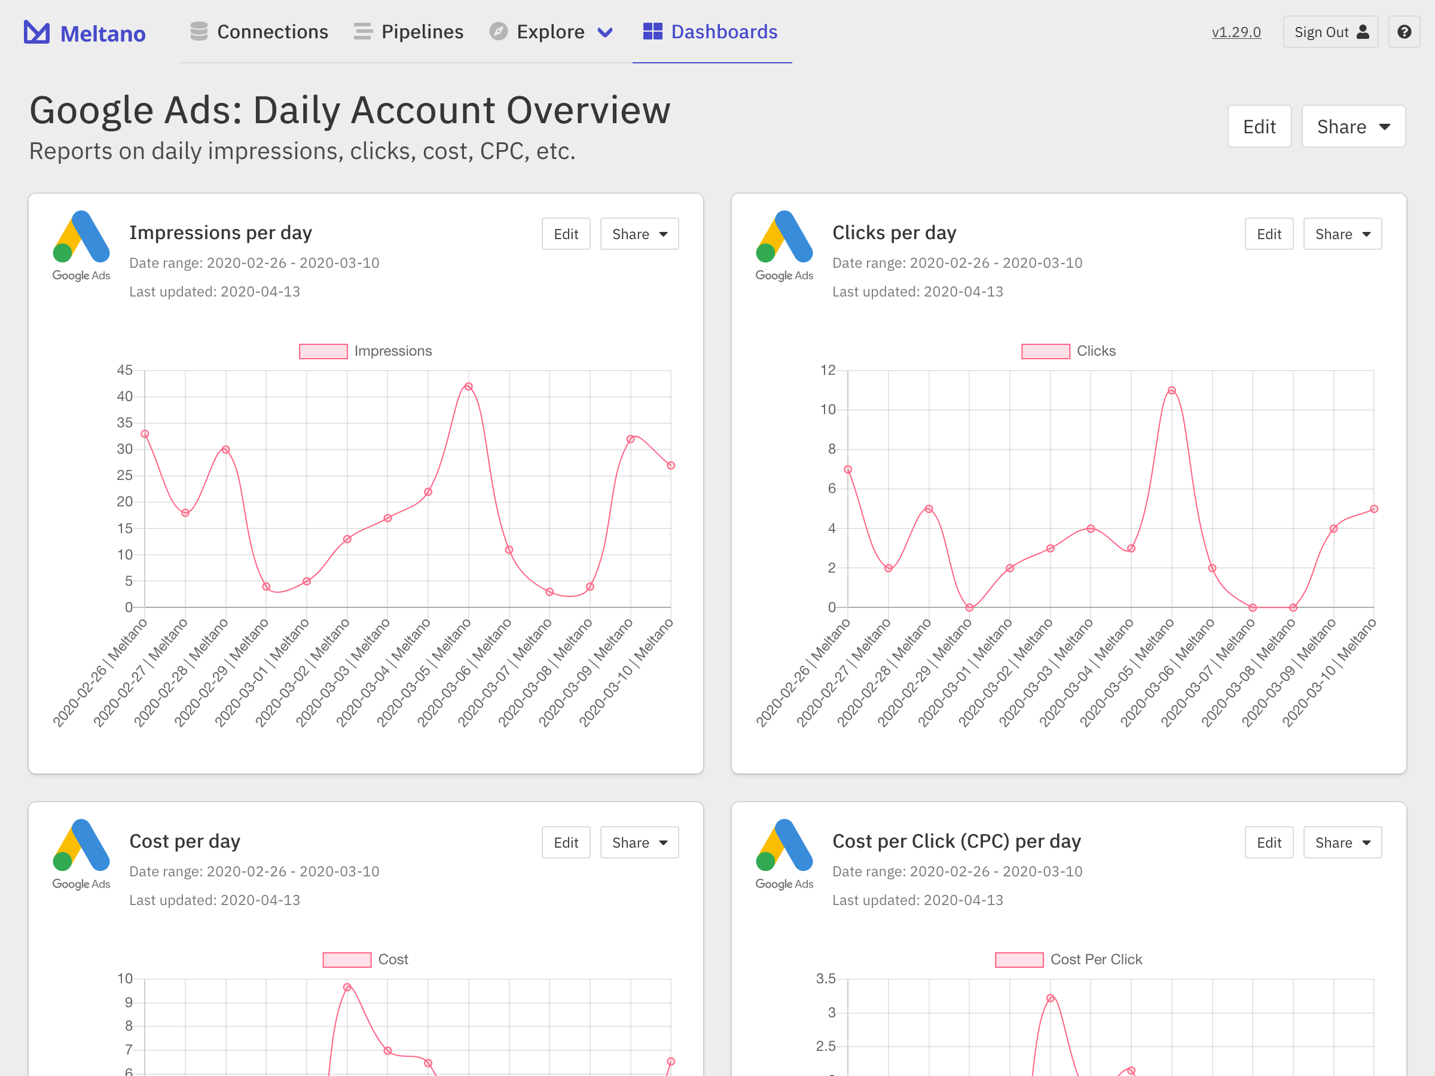Screen dimensions: 1435x1076
Task: Open Share dropdown for Clicks per day
Action: coord(1342,234)
